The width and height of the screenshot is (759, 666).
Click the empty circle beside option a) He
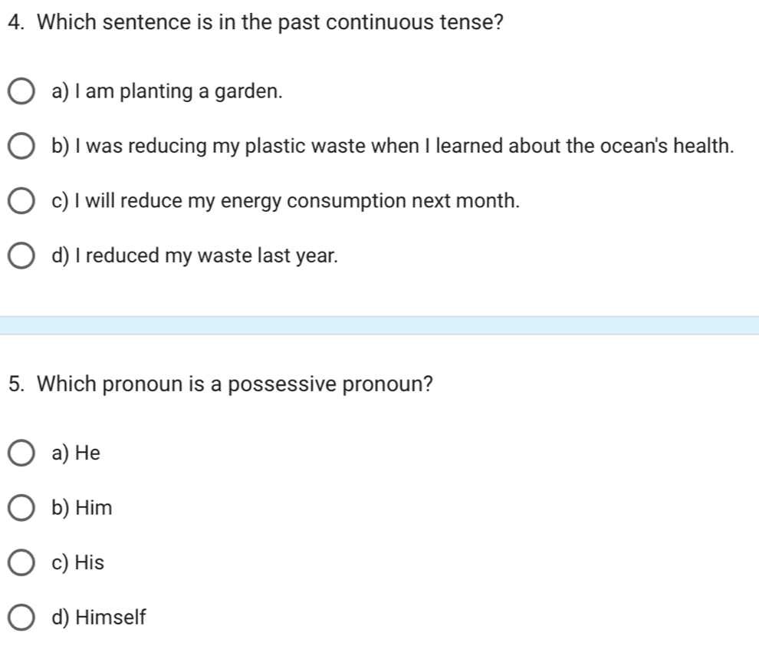[23, 453]
